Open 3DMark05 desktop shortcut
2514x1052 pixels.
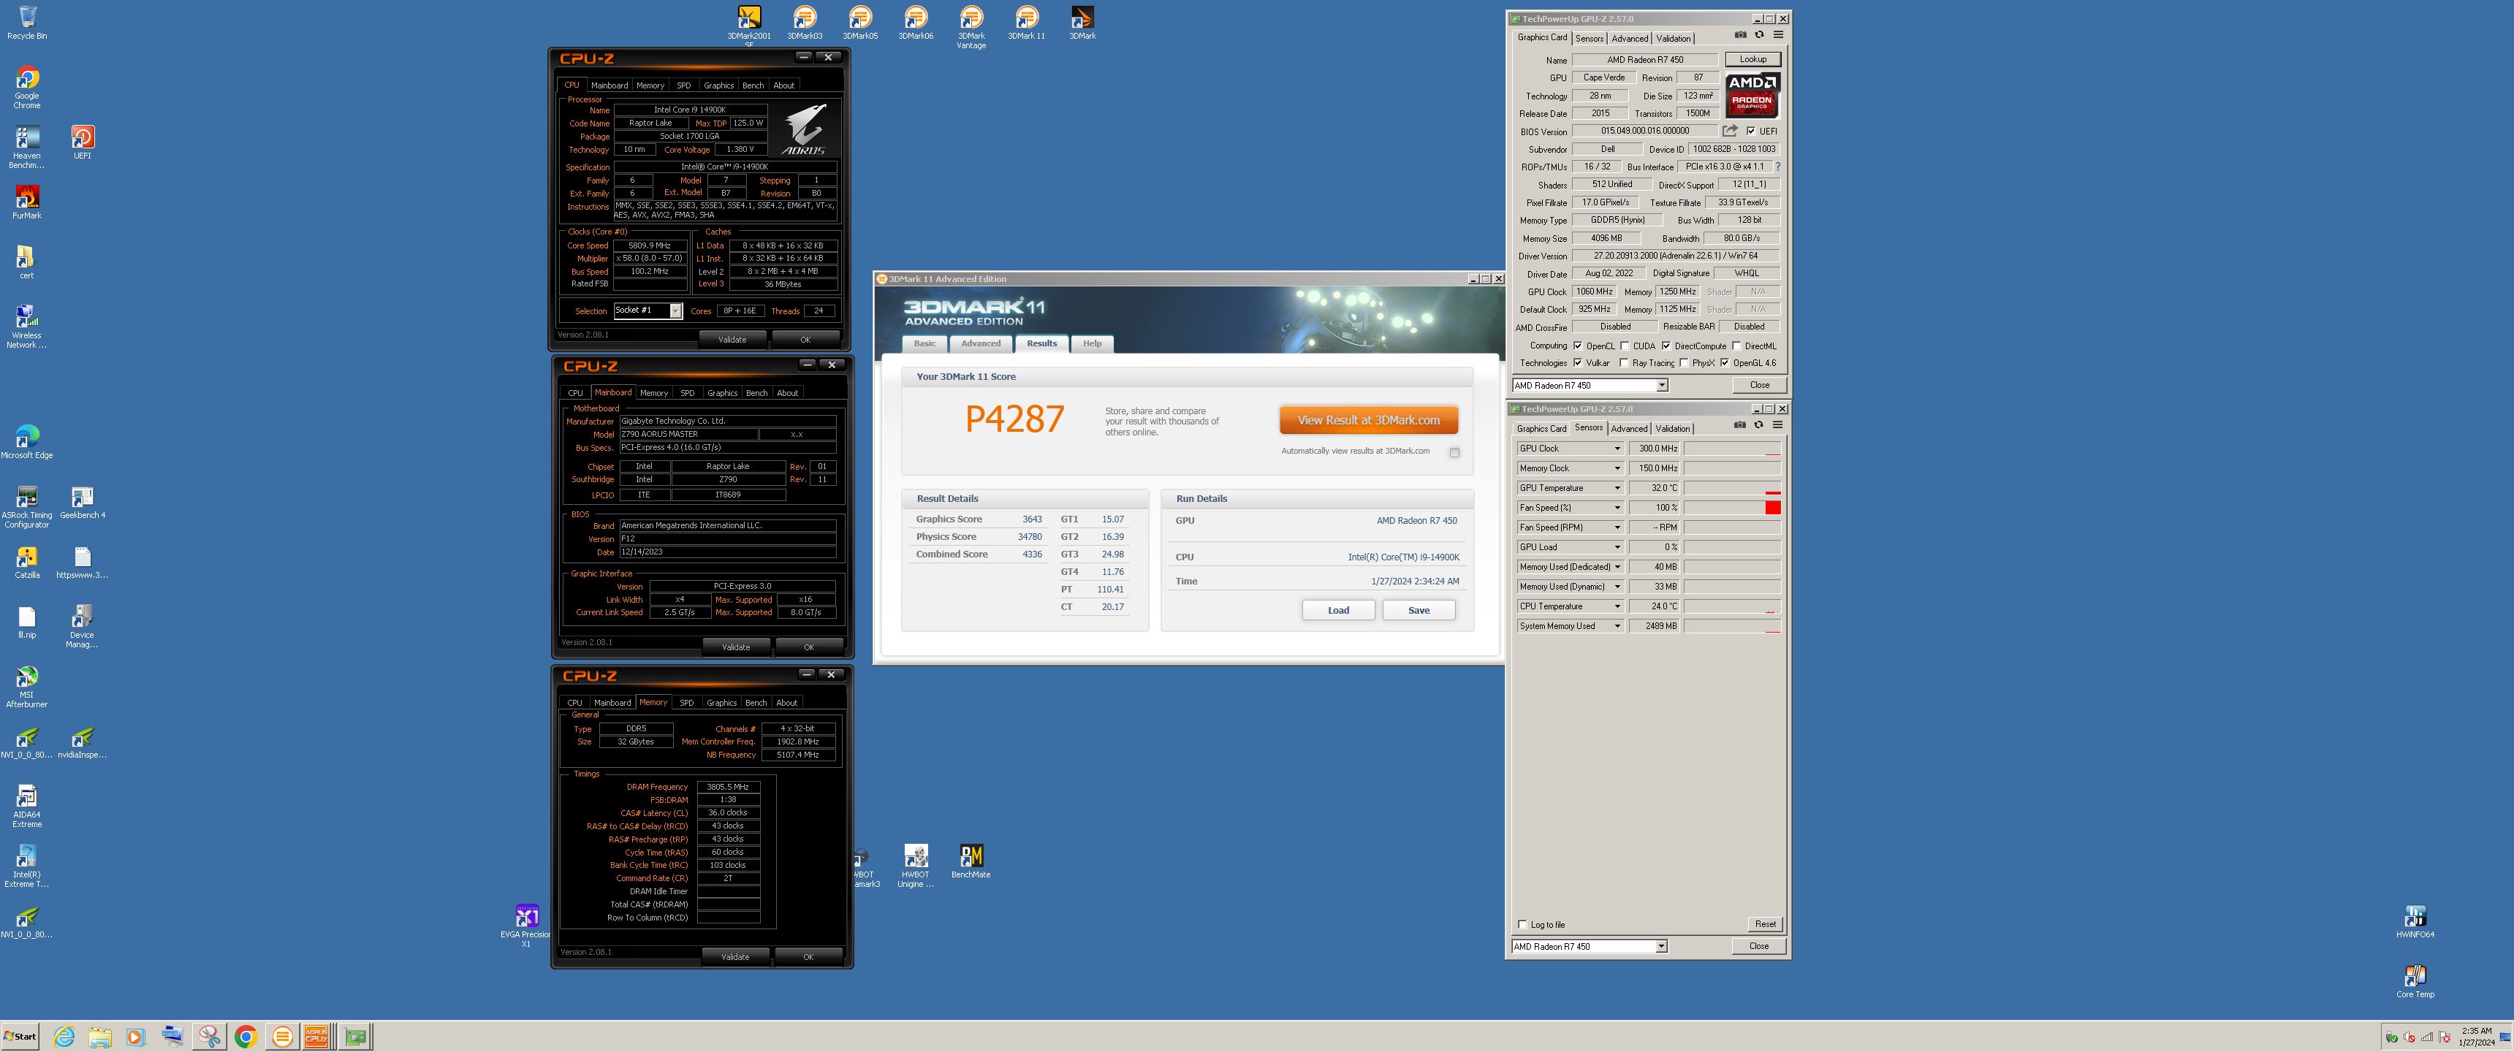(x=859, y=23)
